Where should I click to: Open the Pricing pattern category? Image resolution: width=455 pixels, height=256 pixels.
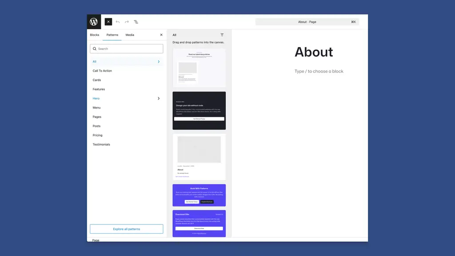[127, 135]
